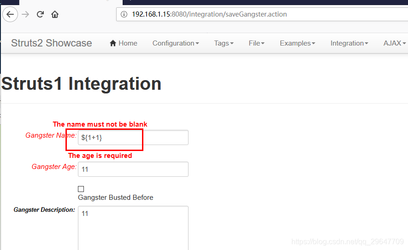Check the Gangster Busted Before checkbox
This screenshot has height=250, width=408.
point(81,189)
